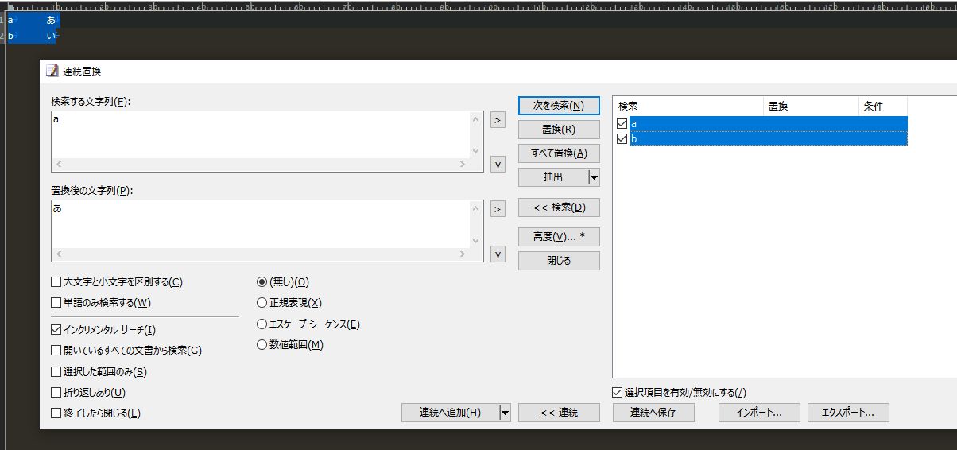Select the 正規表現 radio option
The width and height of the screenshot is (957, 450).
(x=262, y=303)
